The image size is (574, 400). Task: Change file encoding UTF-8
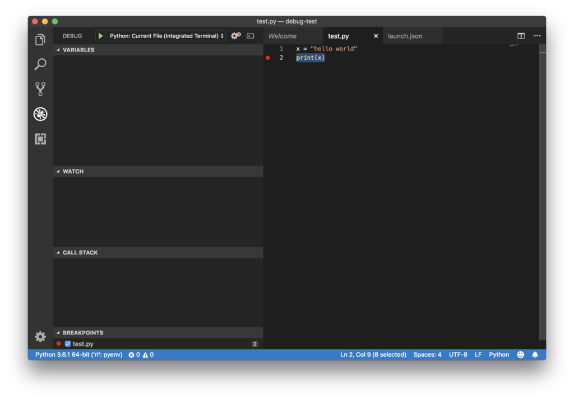pyautogui.click(x=458, y=355)
